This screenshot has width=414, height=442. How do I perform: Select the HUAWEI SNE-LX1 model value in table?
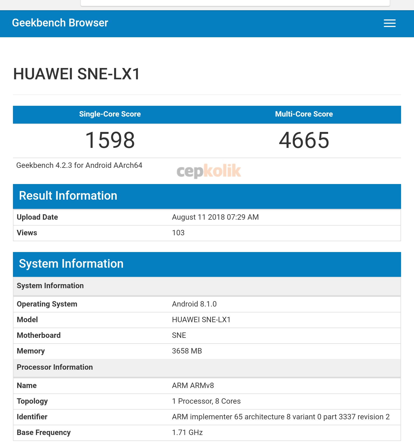click(x=201, y=320)
